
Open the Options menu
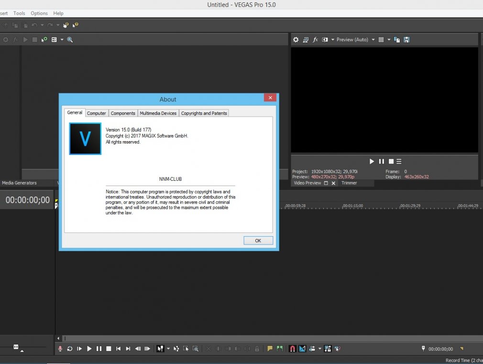click(x=39, y=13)
